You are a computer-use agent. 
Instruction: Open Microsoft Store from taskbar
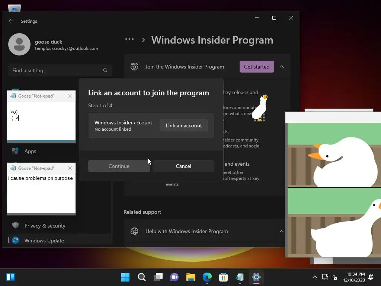[x=223, y=277]
